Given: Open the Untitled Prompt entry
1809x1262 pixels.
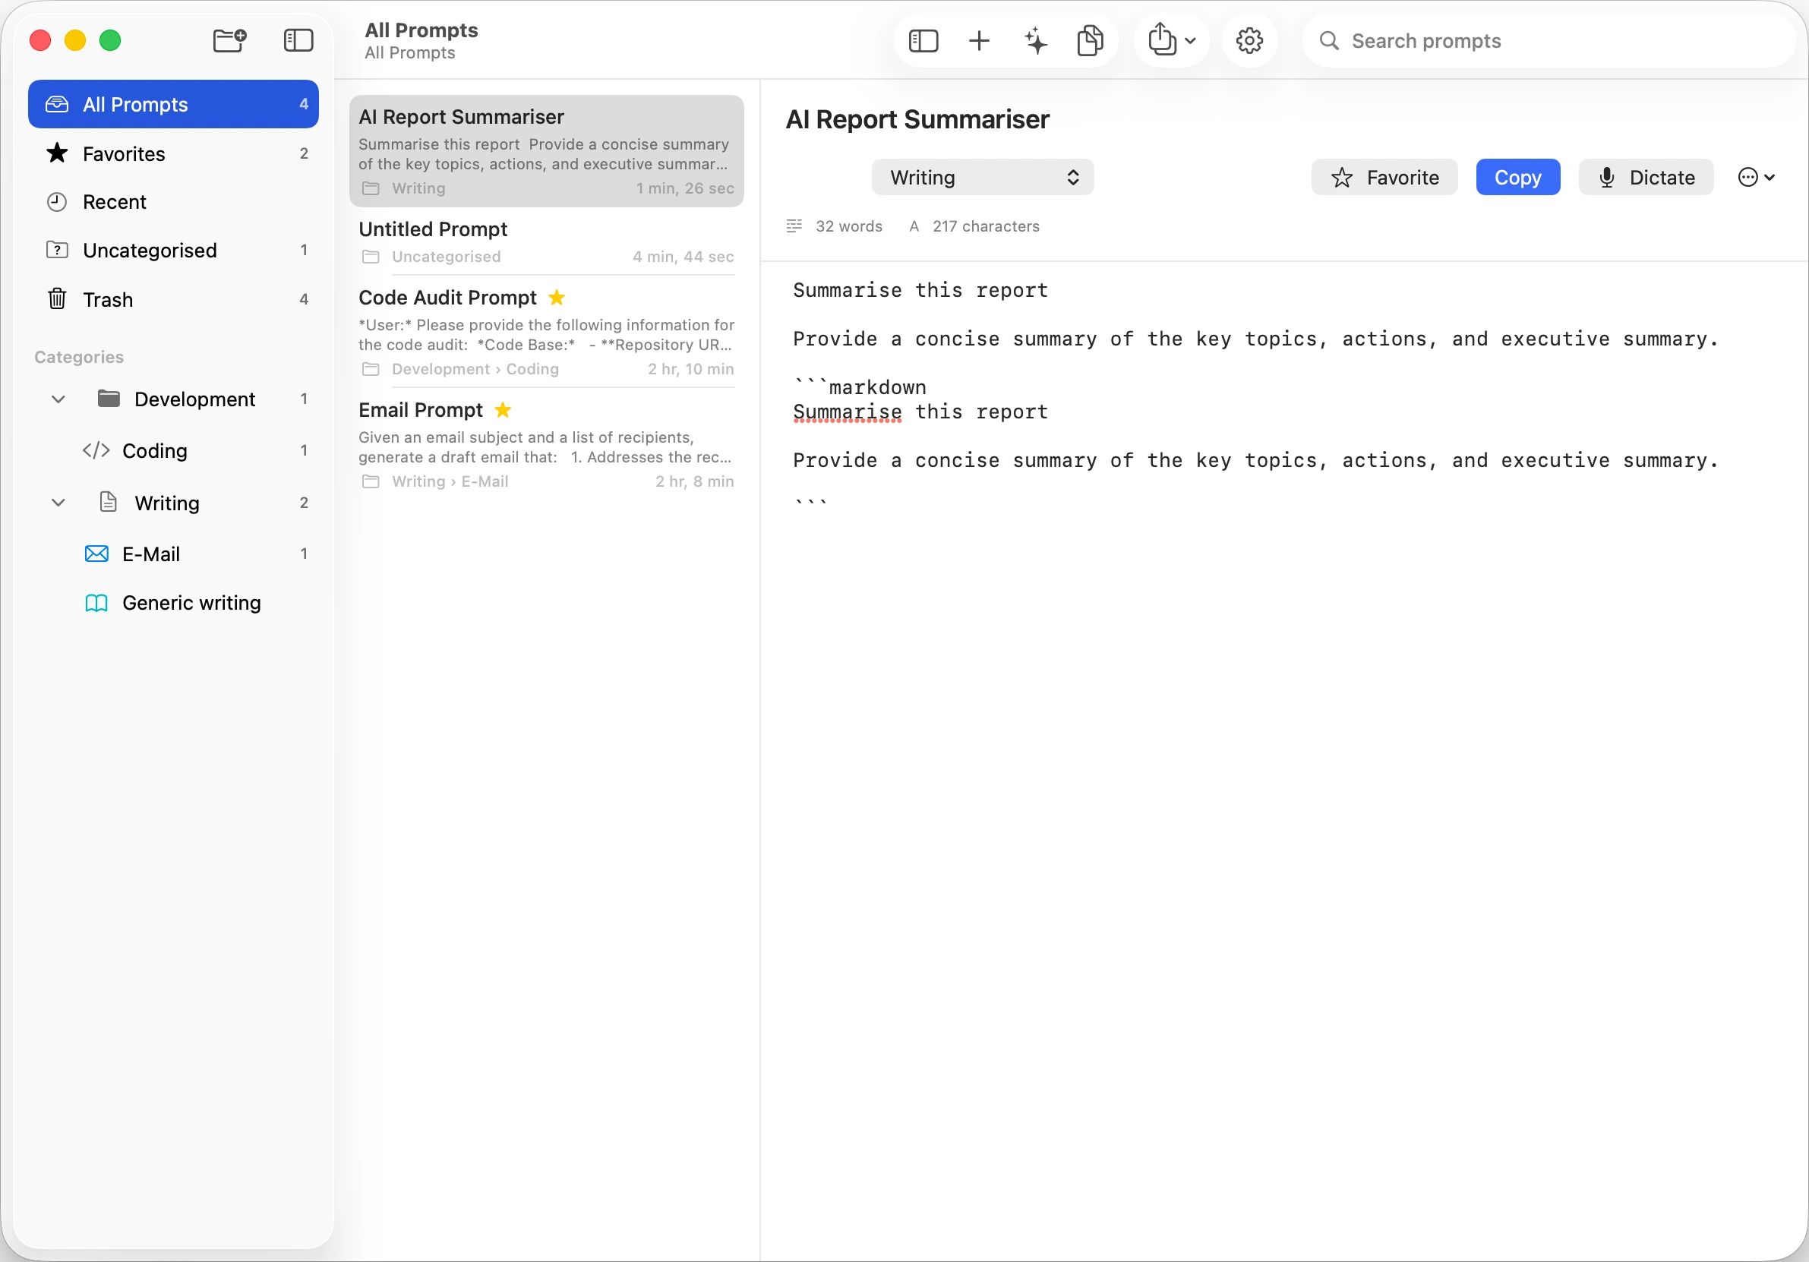Looking at the screenshot, I should coord(547,241).
